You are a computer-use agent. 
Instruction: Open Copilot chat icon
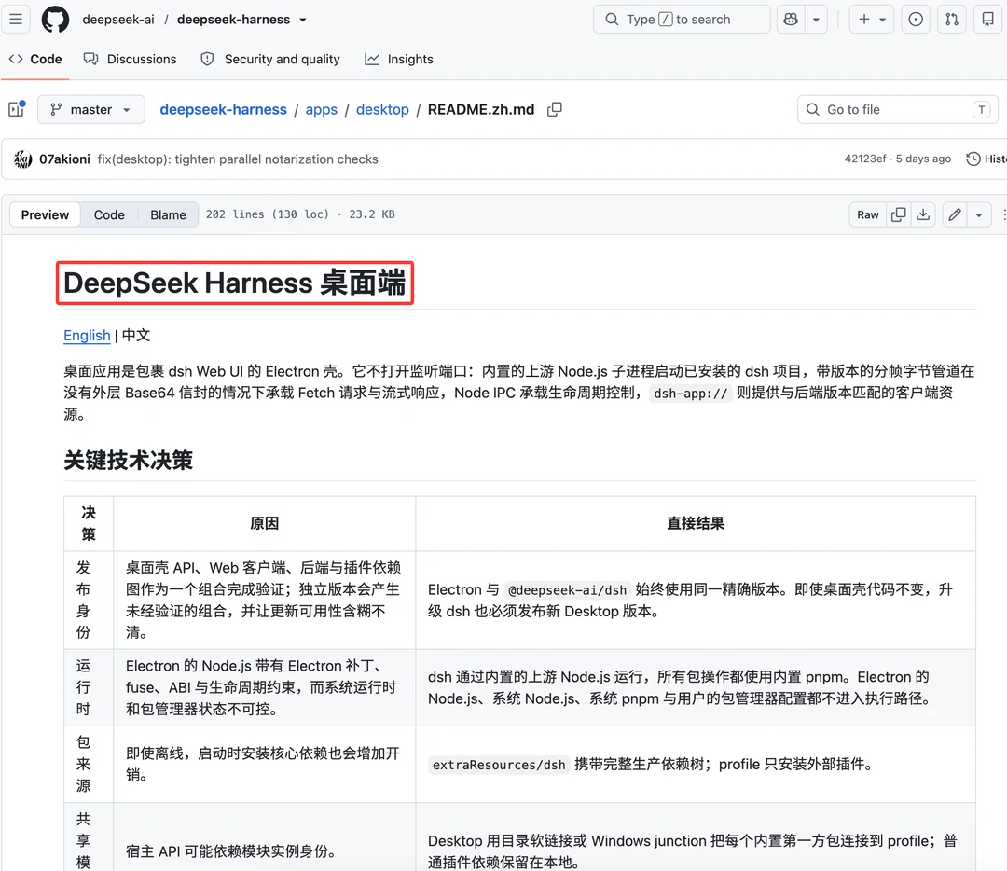coord(791,20)
